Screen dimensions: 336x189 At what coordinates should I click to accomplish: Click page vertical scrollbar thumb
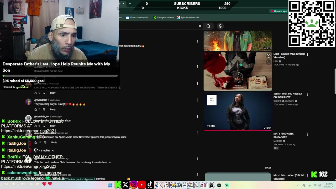click(x=335, y=81)
